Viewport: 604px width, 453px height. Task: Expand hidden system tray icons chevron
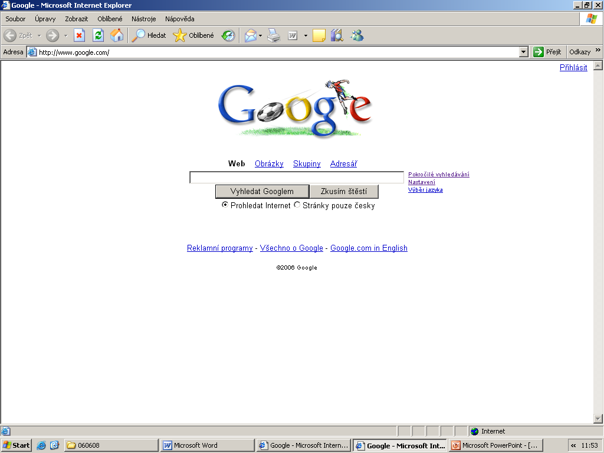pyautogui.click(x=573, y=445)
